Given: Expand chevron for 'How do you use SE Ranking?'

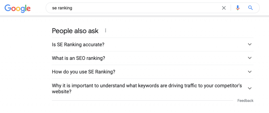Looking at the screenshot, I should [x=250, y=72].
